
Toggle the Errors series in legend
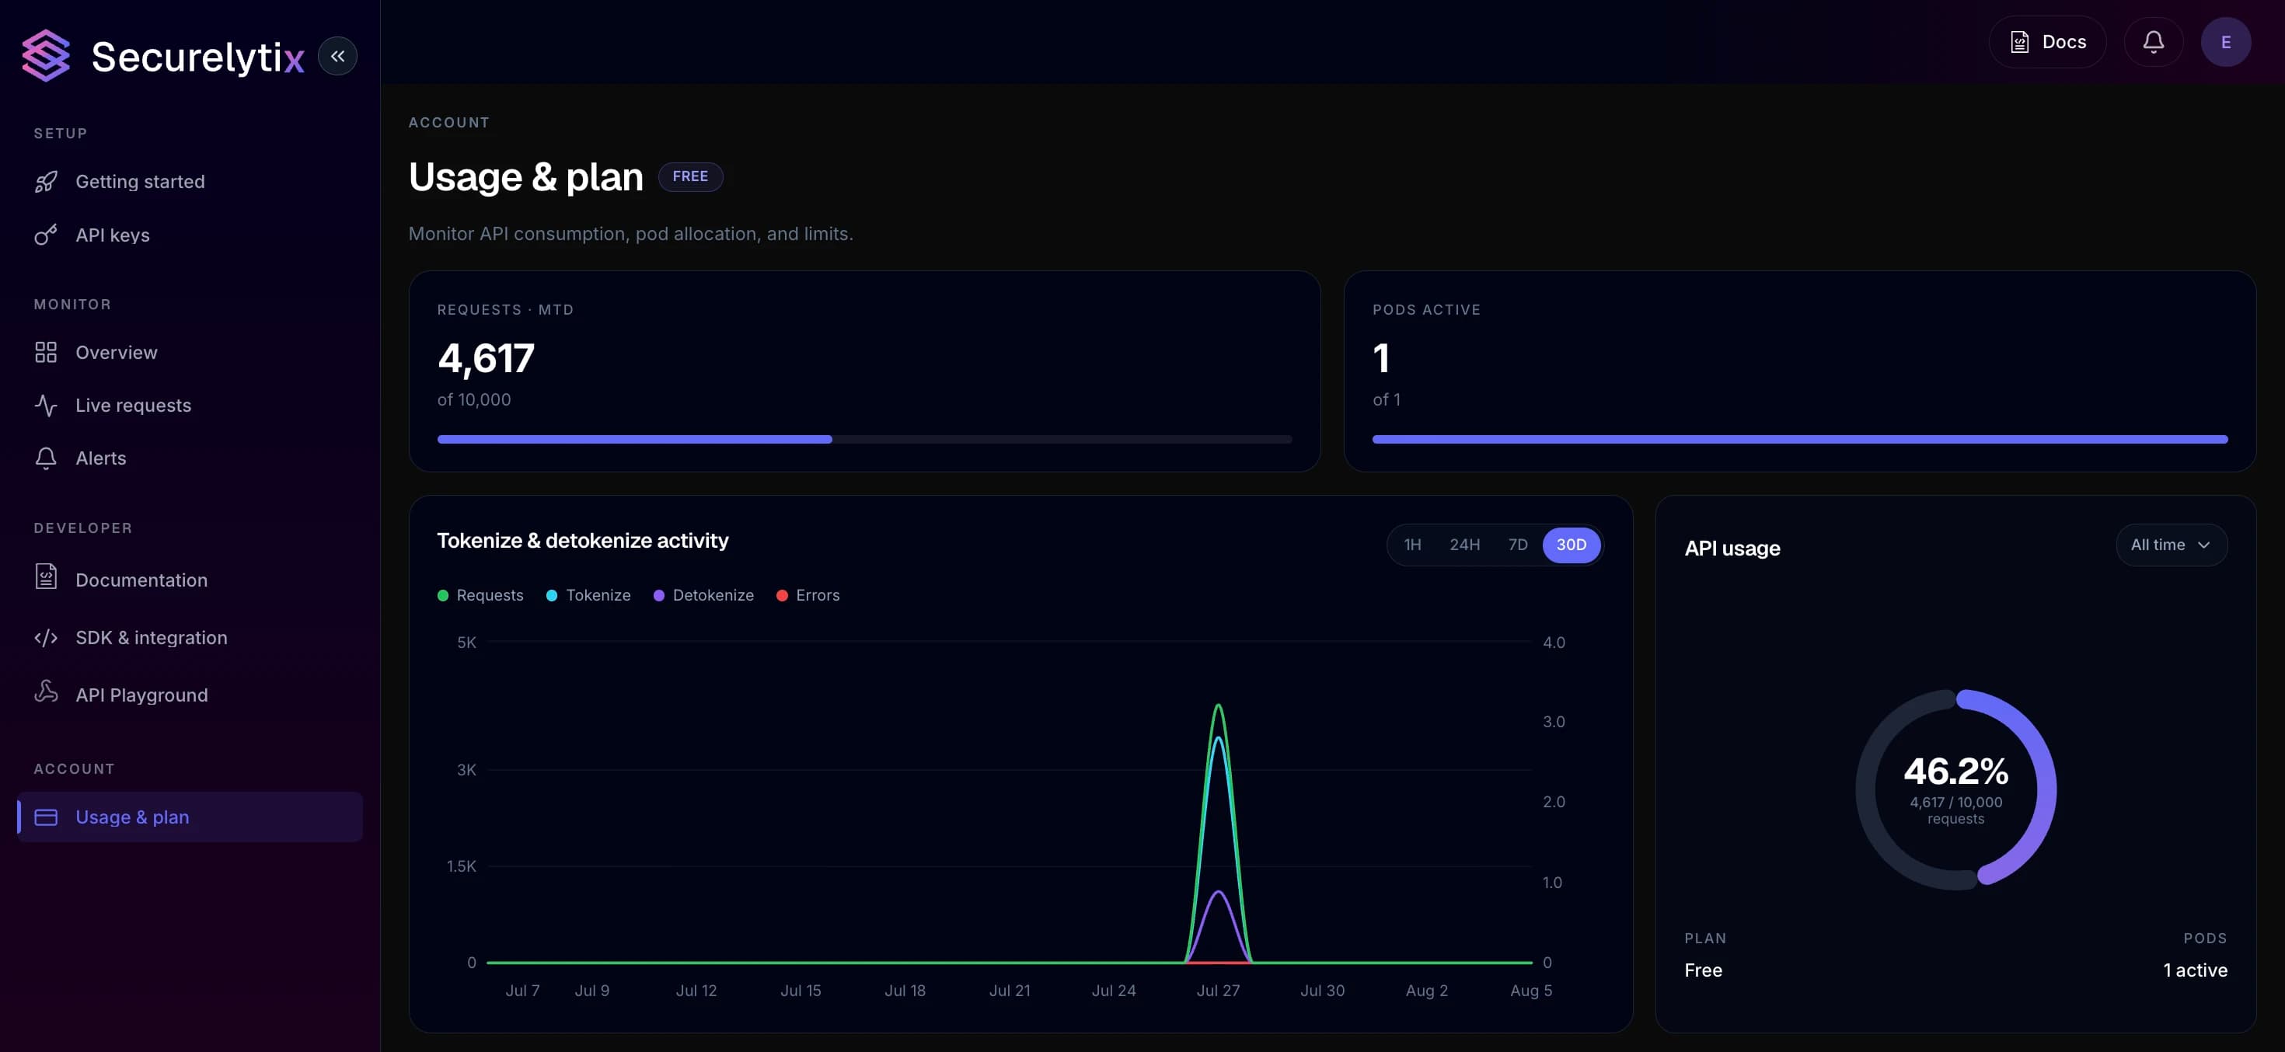[x=808, y=595]
